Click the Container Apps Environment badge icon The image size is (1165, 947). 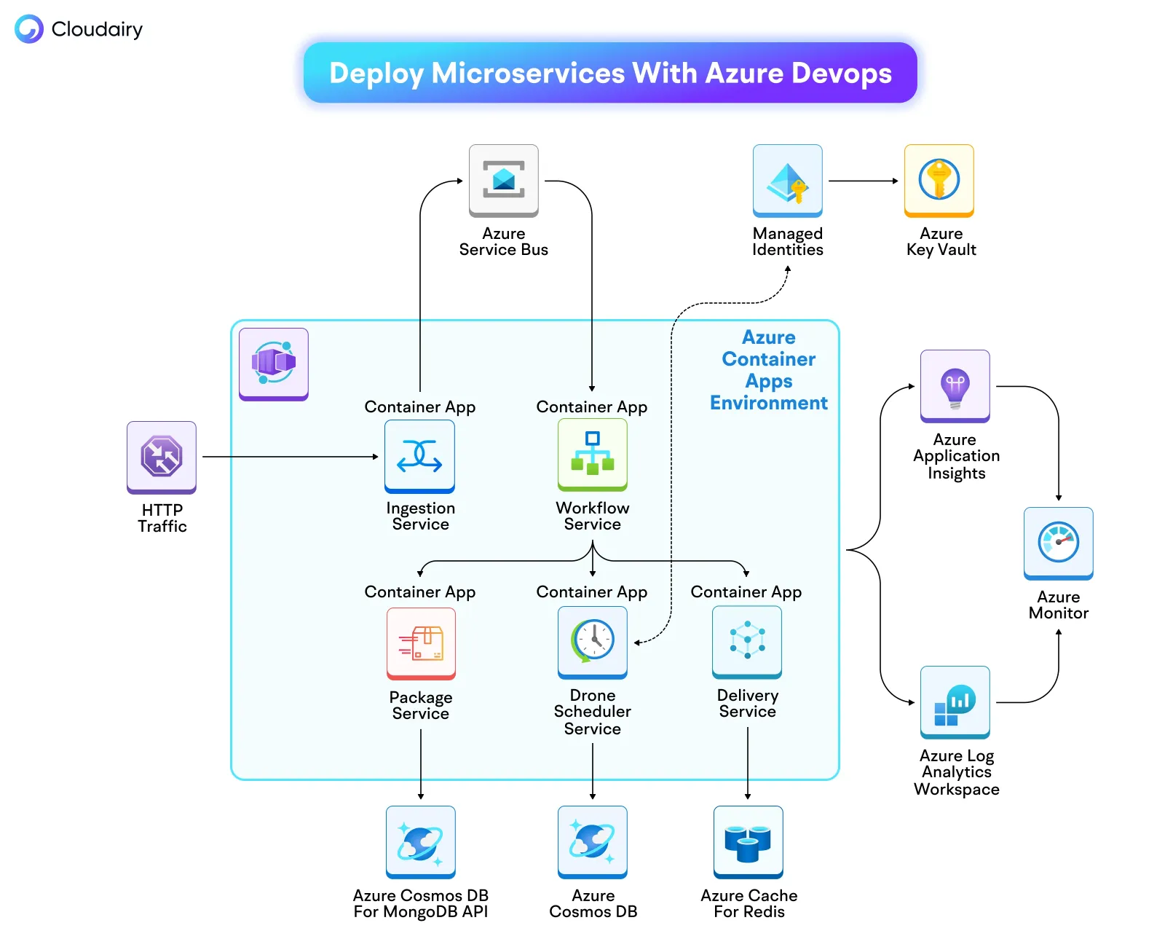(273, 363)
